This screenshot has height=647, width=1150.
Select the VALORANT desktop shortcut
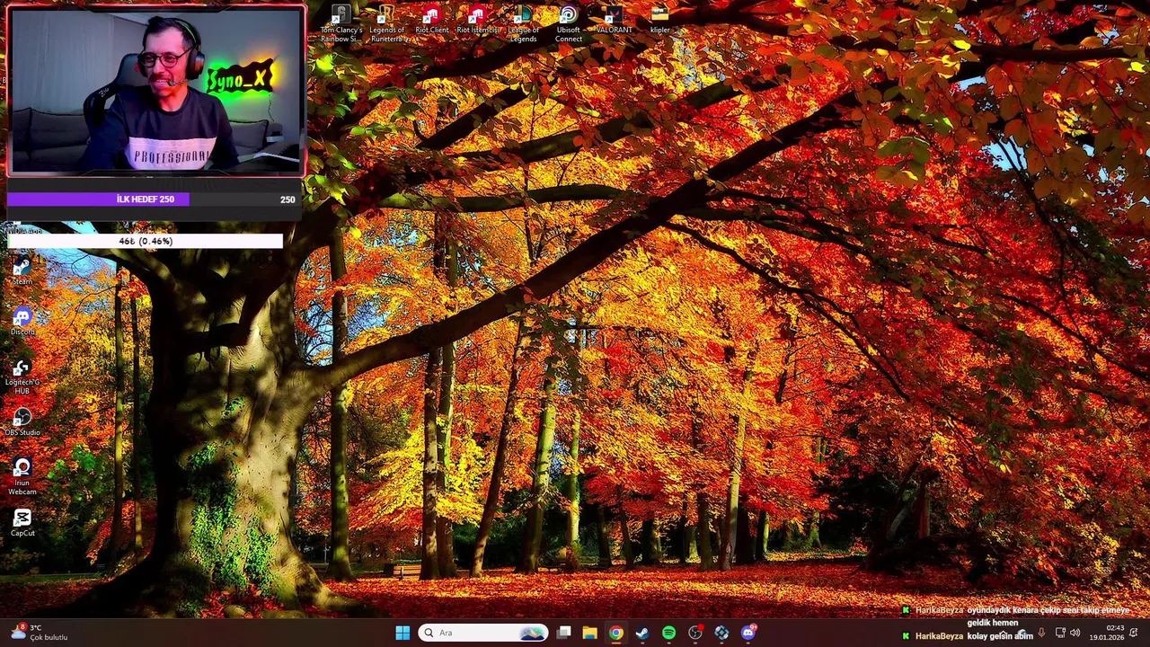(x=615, y=21)
